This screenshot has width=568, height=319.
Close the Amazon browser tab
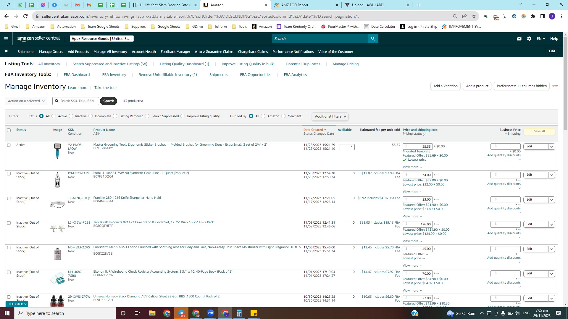(x=266, y=5)
